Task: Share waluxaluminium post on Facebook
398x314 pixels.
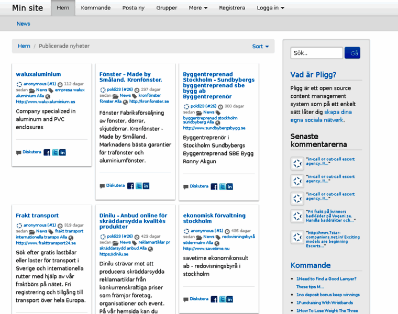Action: pyautogui.click(x=47, y=152)
